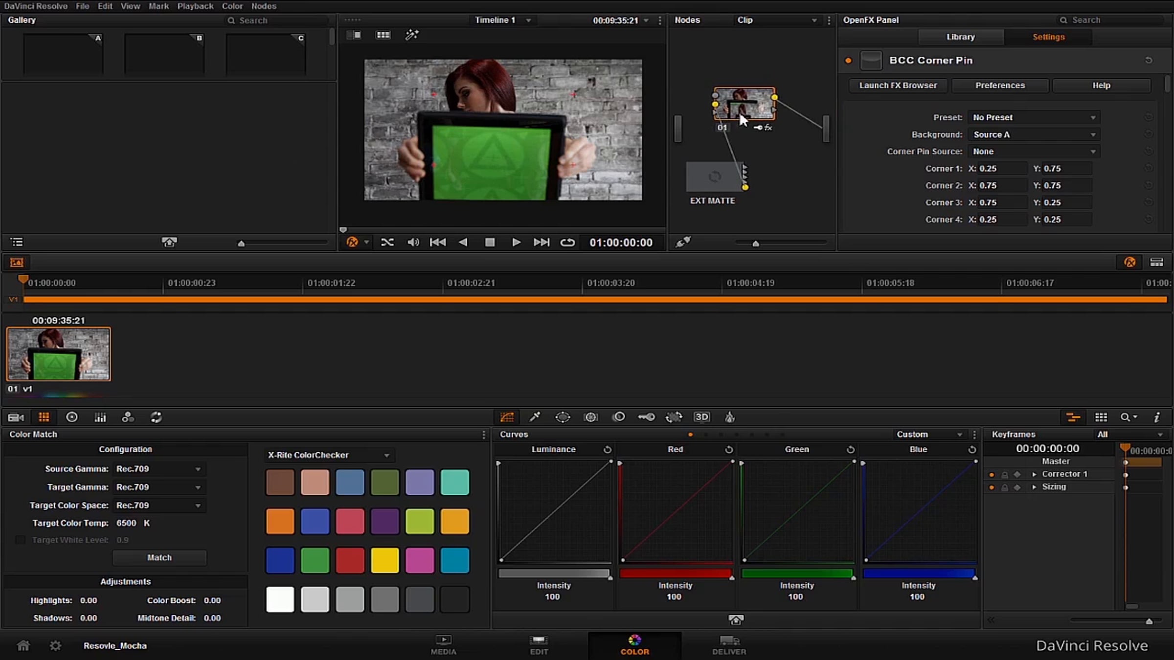Open the Info palette icon

pos(1157,417)
